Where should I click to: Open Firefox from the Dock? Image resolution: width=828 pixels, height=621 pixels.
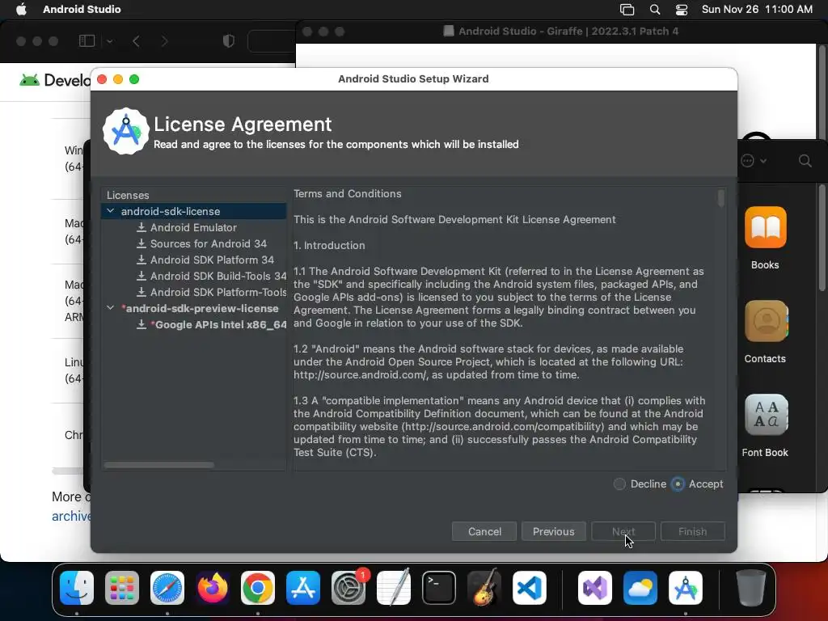(x=213, y=588)
